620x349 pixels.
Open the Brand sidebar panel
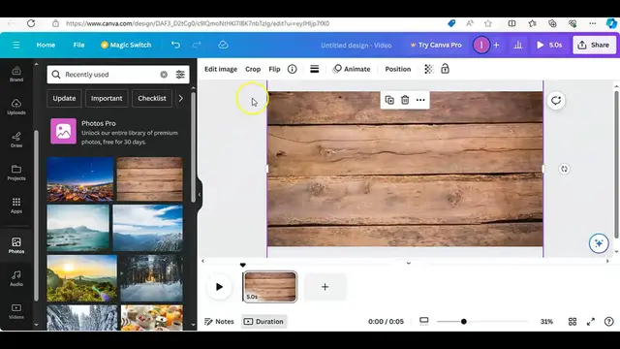16,74
